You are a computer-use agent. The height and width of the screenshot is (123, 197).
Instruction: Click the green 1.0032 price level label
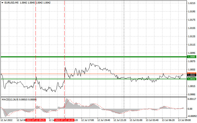tap(192, 79)
